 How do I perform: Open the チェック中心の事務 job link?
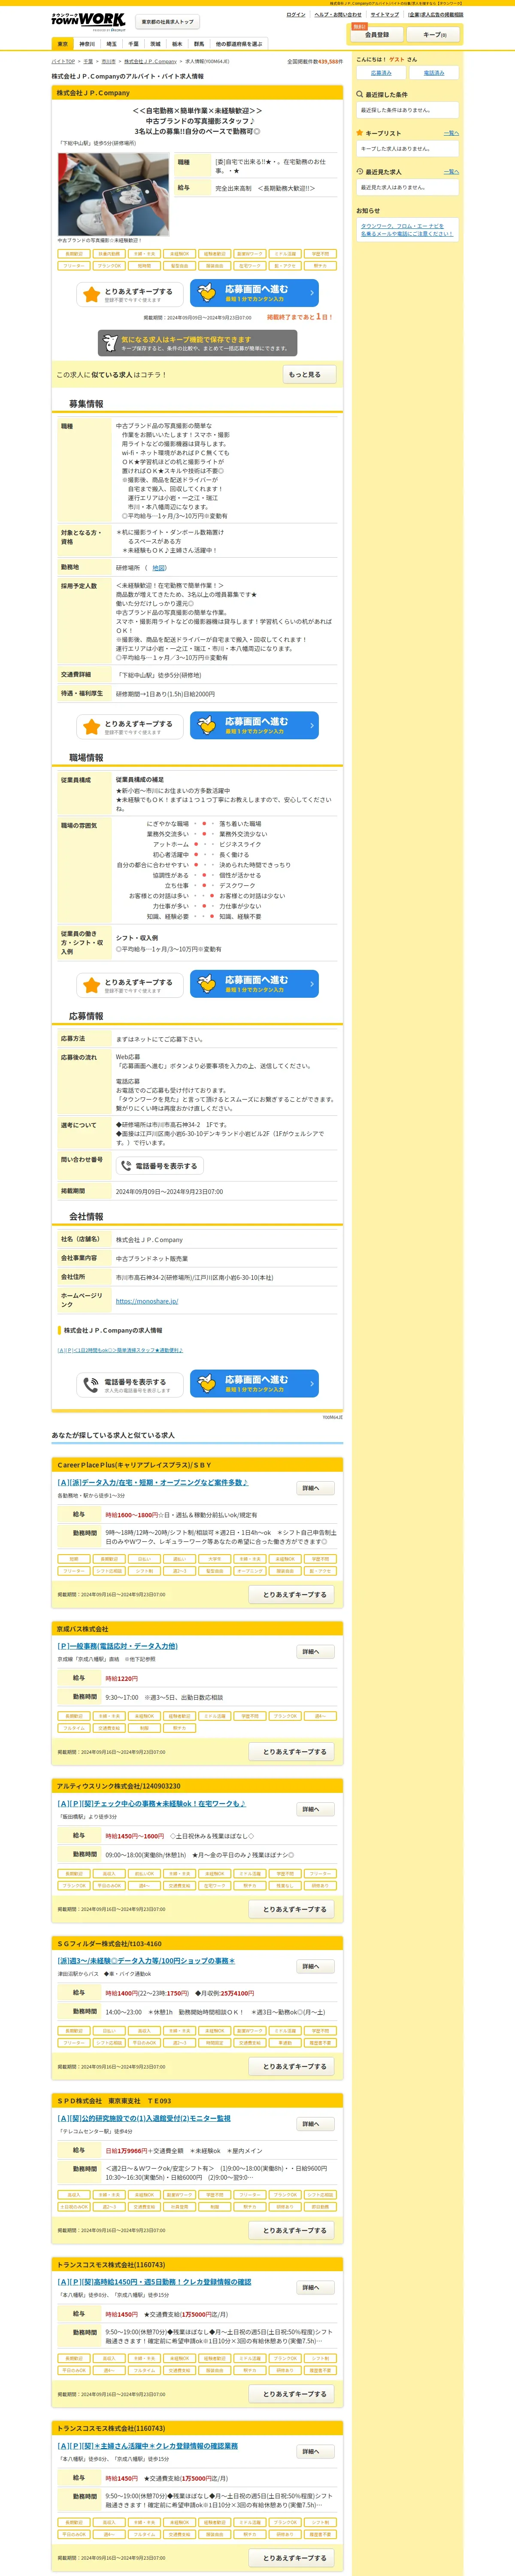pos(151,1804)
